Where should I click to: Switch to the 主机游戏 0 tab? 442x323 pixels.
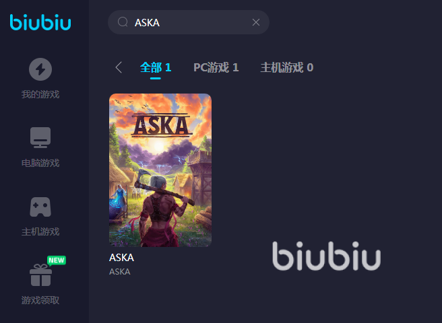point(286,67)
